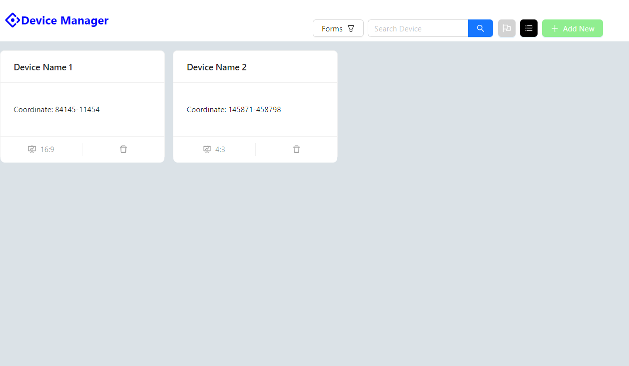Delete Device Name 1 using its trash icon
Viewport: 629px width, 366px height.
point(123,149)
